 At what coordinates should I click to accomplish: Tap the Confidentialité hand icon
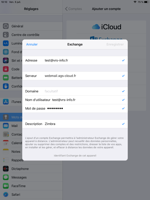pyautogui.click(x=6, y=86)
